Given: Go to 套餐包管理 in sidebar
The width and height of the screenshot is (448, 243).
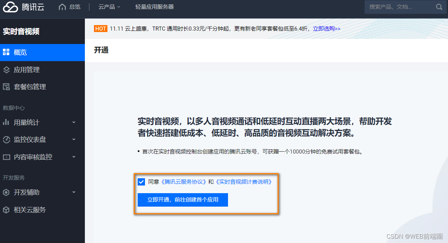Looking at the screenshot, I should tap(42, 87).
